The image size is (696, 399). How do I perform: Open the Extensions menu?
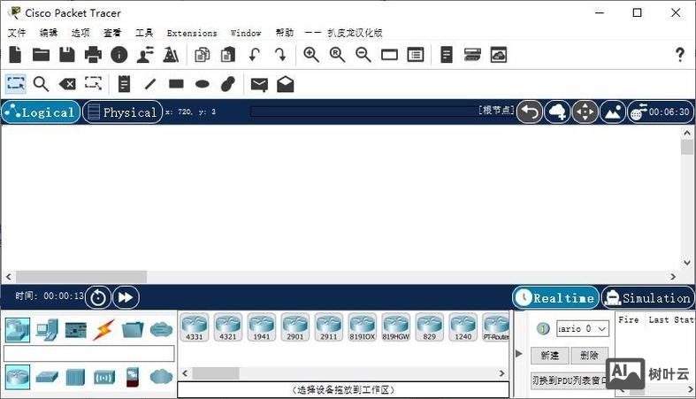point(192,33)
